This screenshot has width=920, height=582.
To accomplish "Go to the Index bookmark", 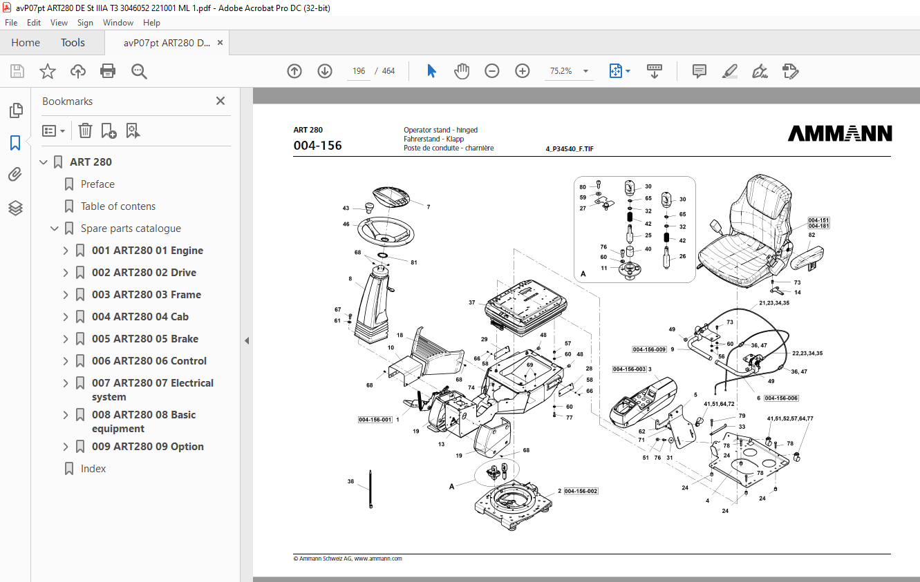I will (93, 469).
